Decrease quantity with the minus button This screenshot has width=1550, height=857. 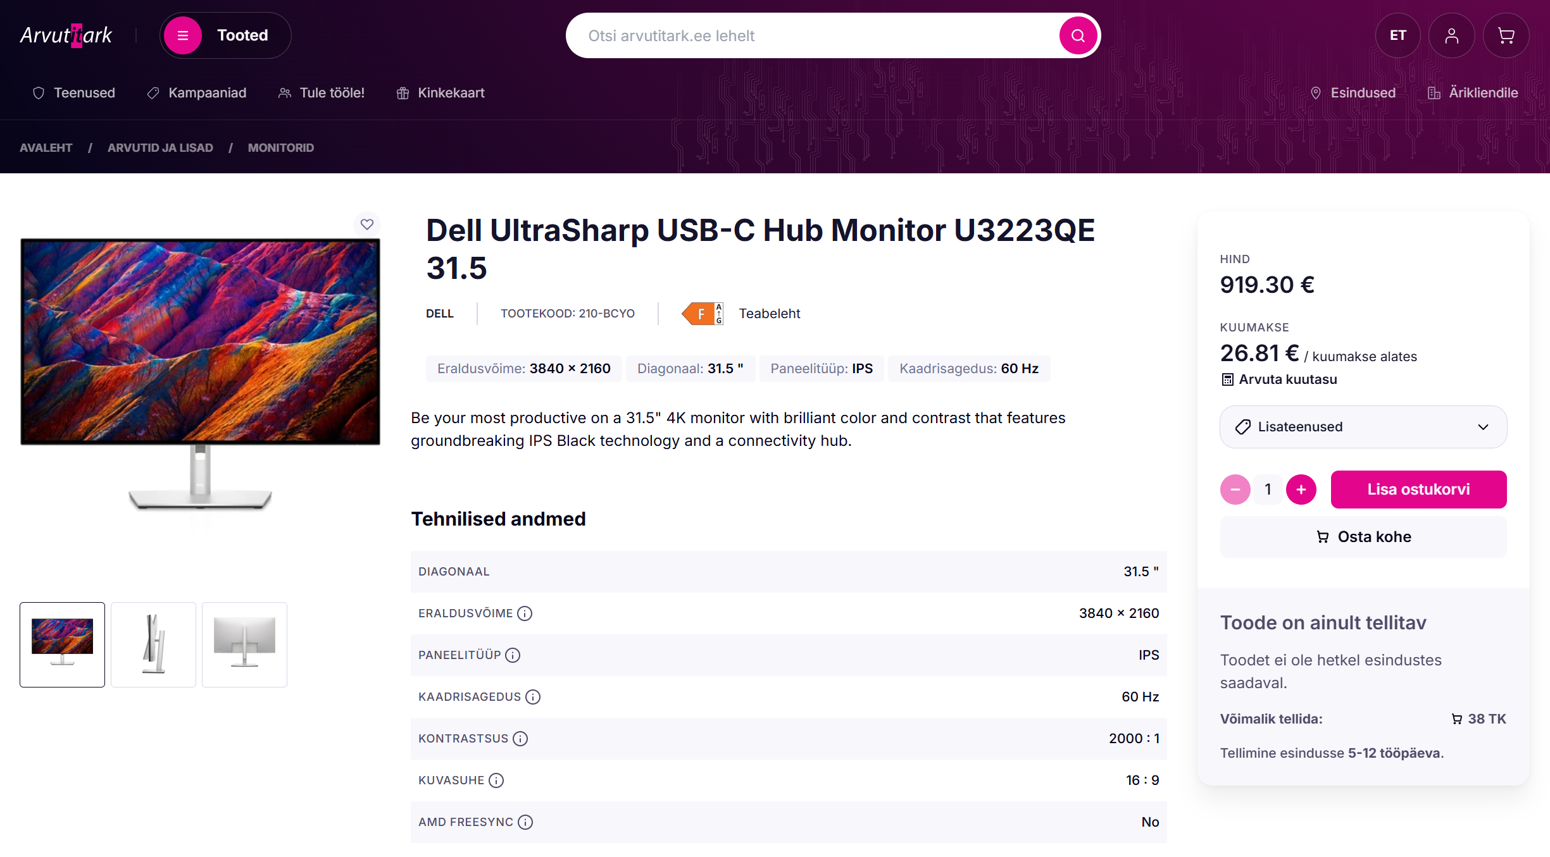(x=1235, y=490)
